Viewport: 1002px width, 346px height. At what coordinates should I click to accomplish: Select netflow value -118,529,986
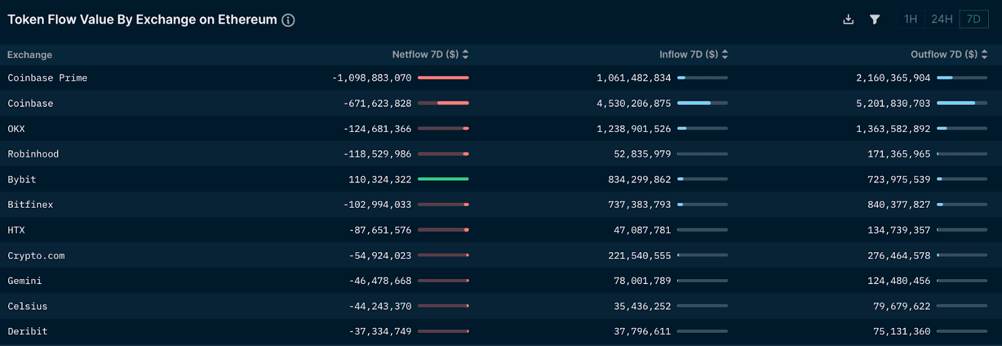pos(378,154)
